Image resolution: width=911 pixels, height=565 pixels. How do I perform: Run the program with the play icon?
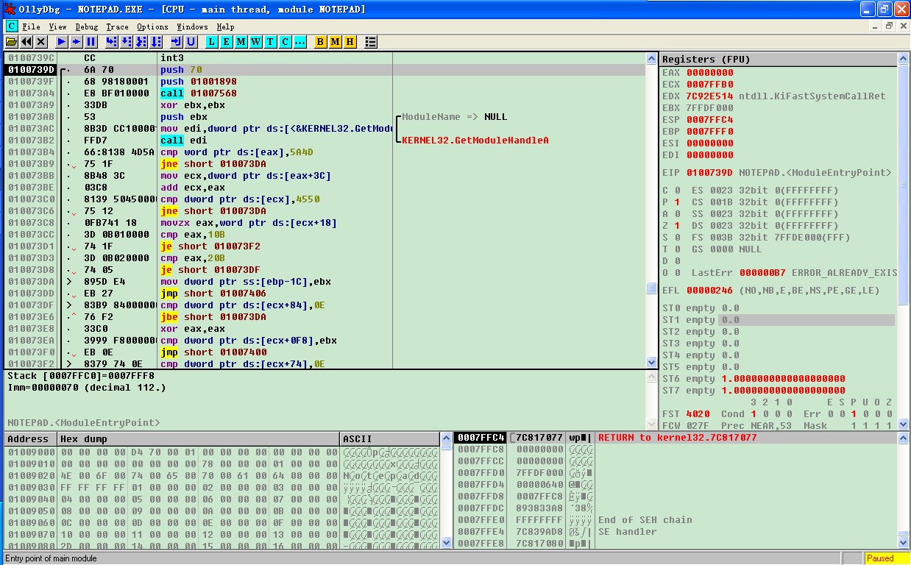click(x=62, y=42)
